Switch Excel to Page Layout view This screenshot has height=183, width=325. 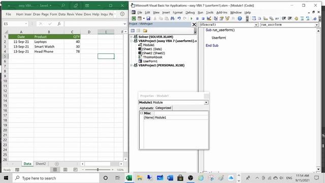65,169
